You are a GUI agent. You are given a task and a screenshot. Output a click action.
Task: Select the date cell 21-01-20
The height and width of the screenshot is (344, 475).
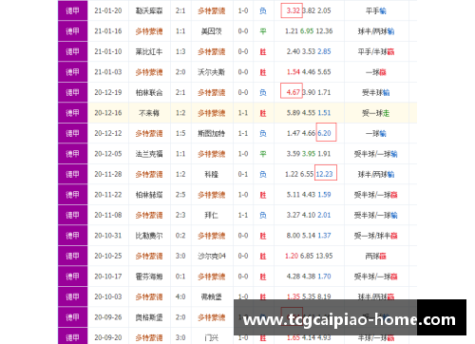[108, 10]
